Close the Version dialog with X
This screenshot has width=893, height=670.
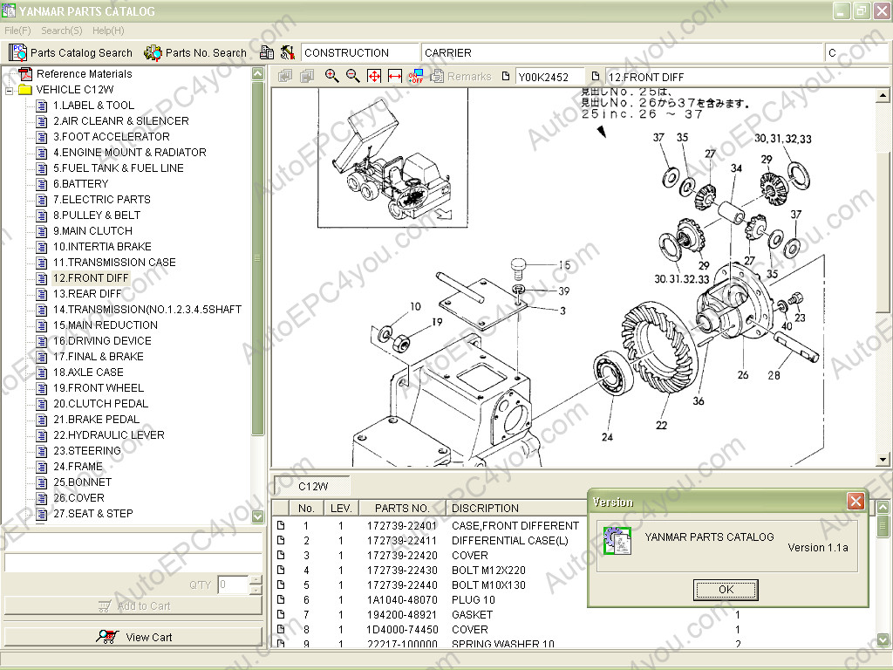click(x=856, y=501)
